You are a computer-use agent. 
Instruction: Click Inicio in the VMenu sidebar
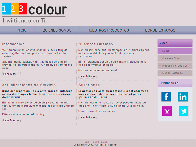(166, 51)
